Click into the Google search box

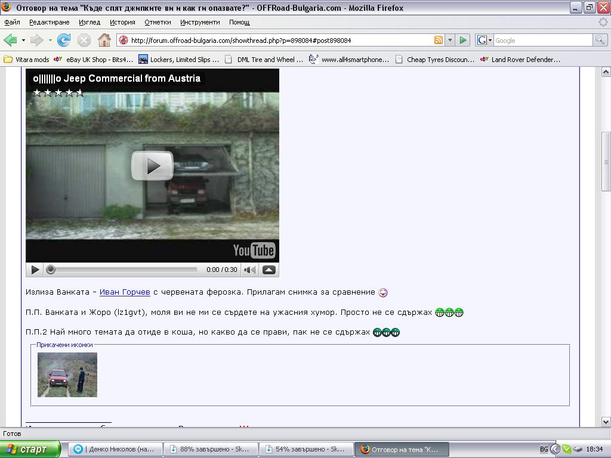pos(543,40)
